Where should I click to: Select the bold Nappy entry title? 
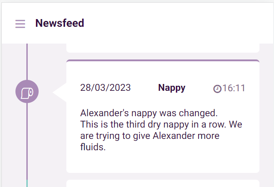[172, 88]
